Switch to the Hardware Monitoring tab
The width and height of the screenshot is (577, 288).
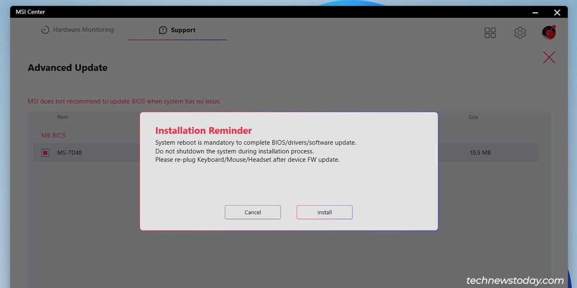pos(77,30)
